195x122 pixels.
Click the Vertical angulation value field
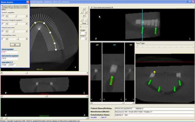pos(9,52)
